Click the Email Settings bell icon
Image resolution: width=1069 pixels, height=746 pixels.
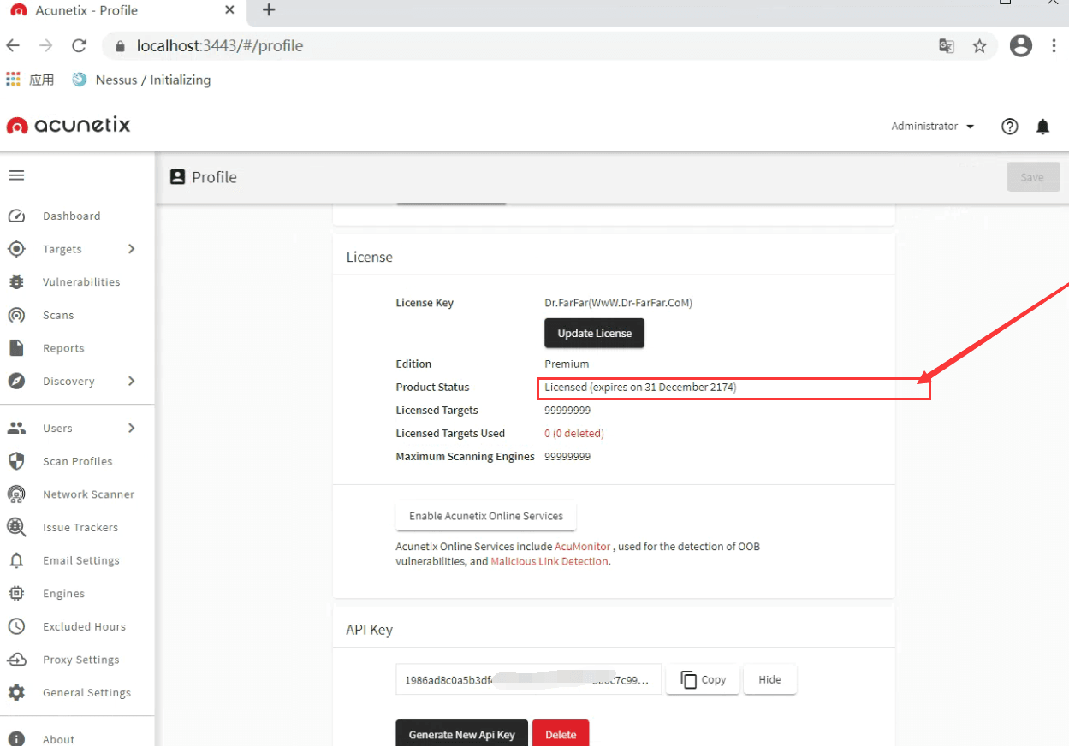16,561
